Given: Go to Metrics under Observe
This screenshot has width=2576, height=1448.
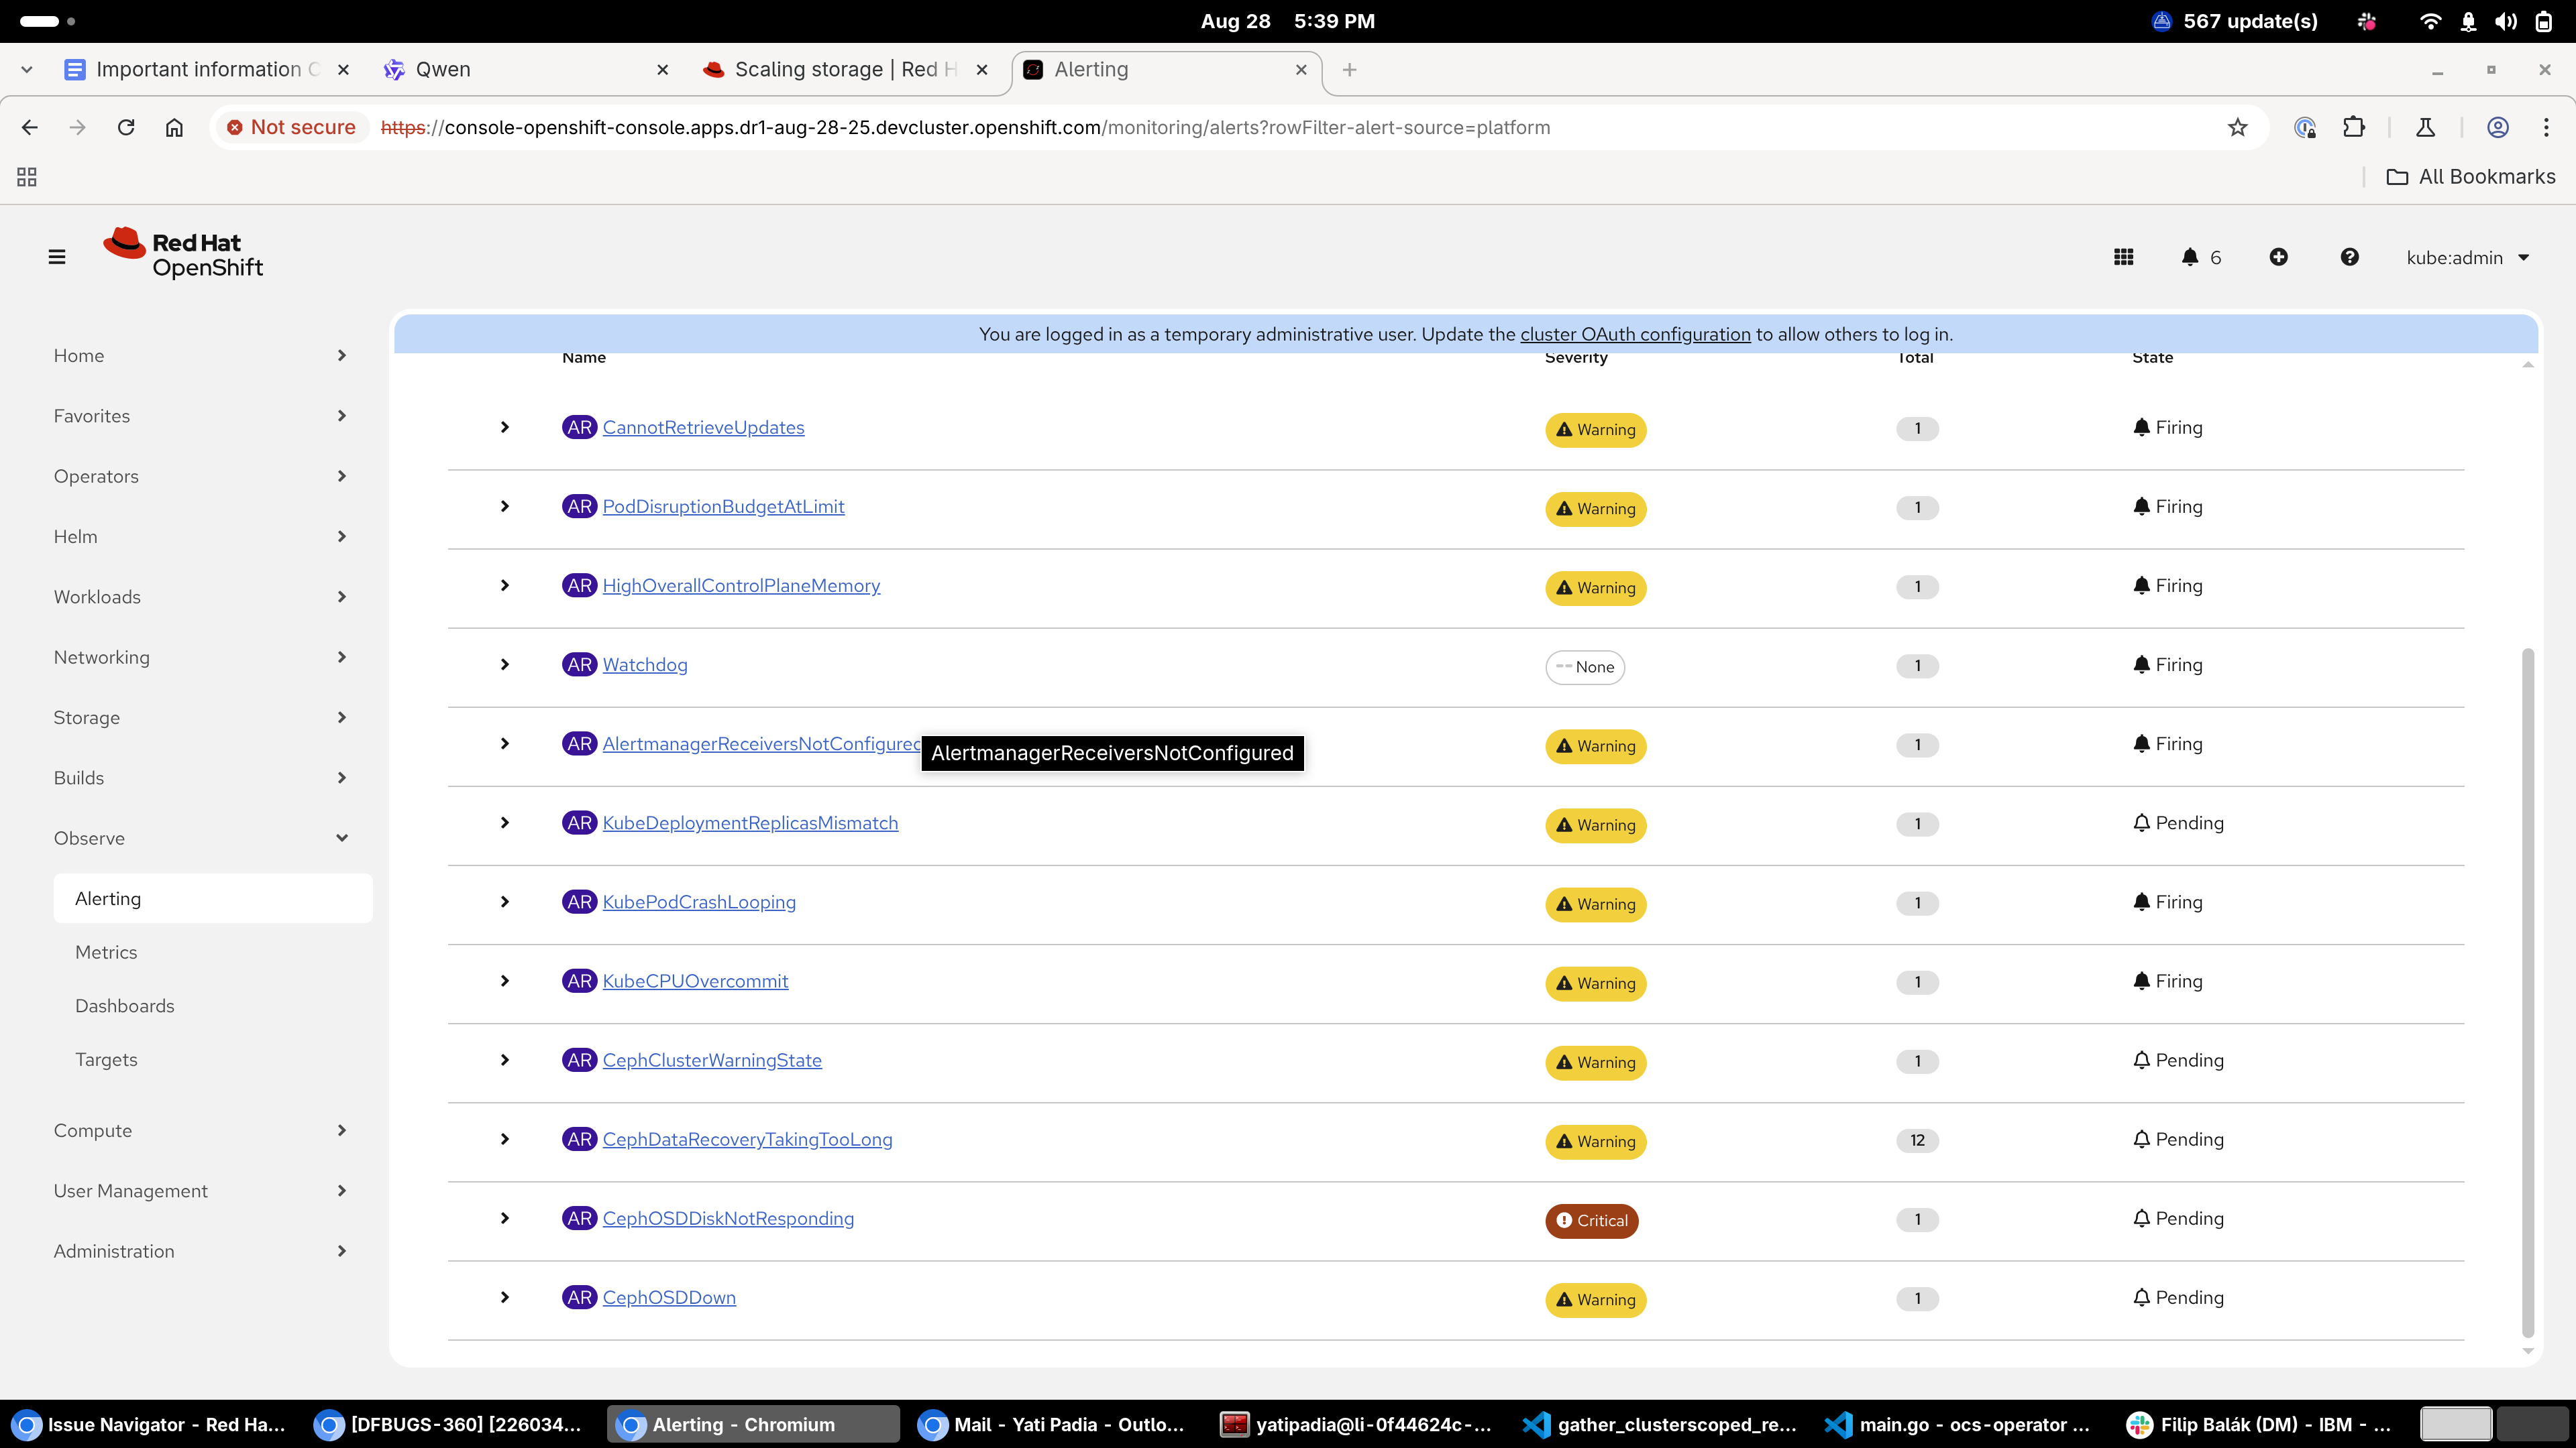Looking at the screenshot, I should [x=106, y=951].
